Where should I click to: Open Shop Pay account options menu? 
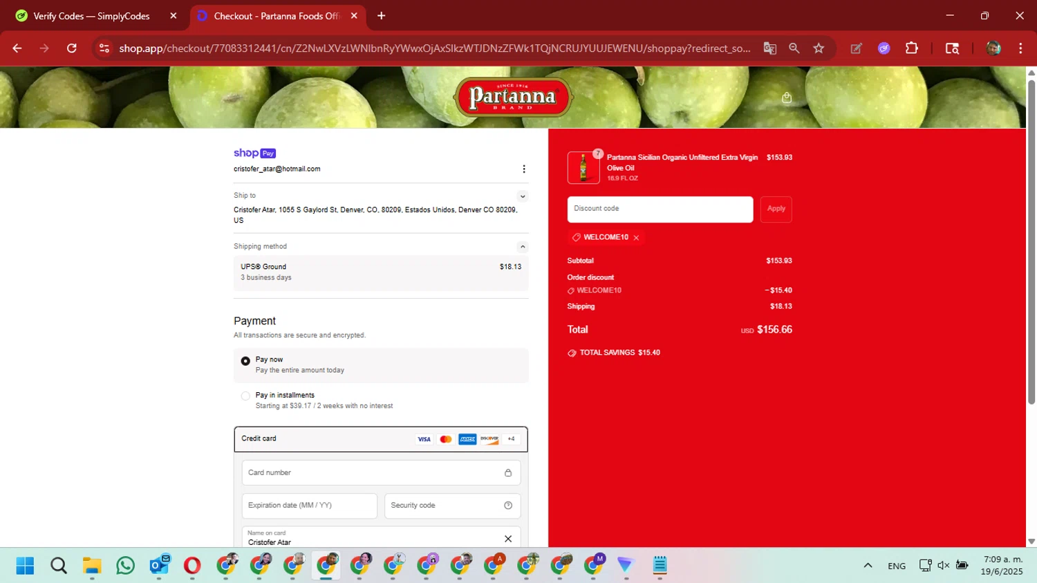coord(523,169)
